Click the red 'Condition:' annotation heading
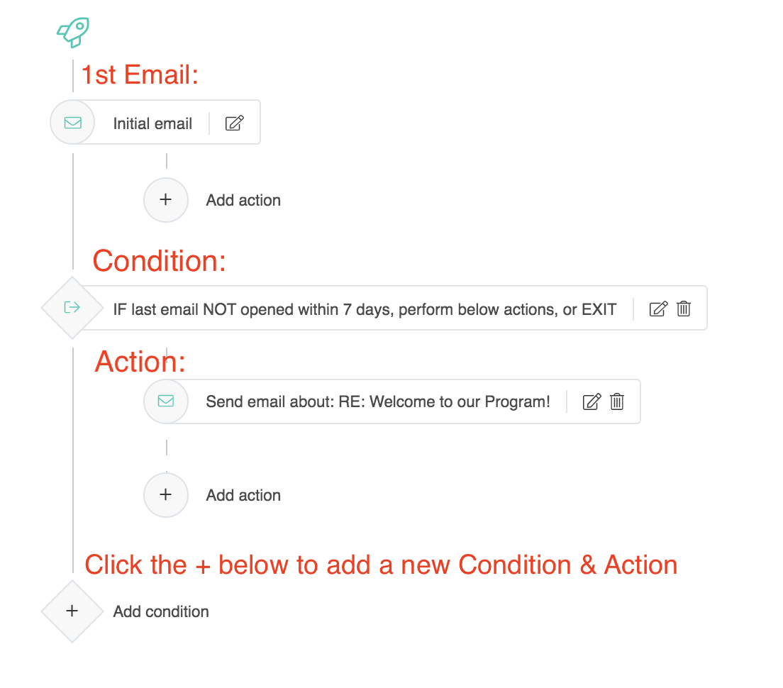This screenshot has width=783, height=688. coord(159,261)
